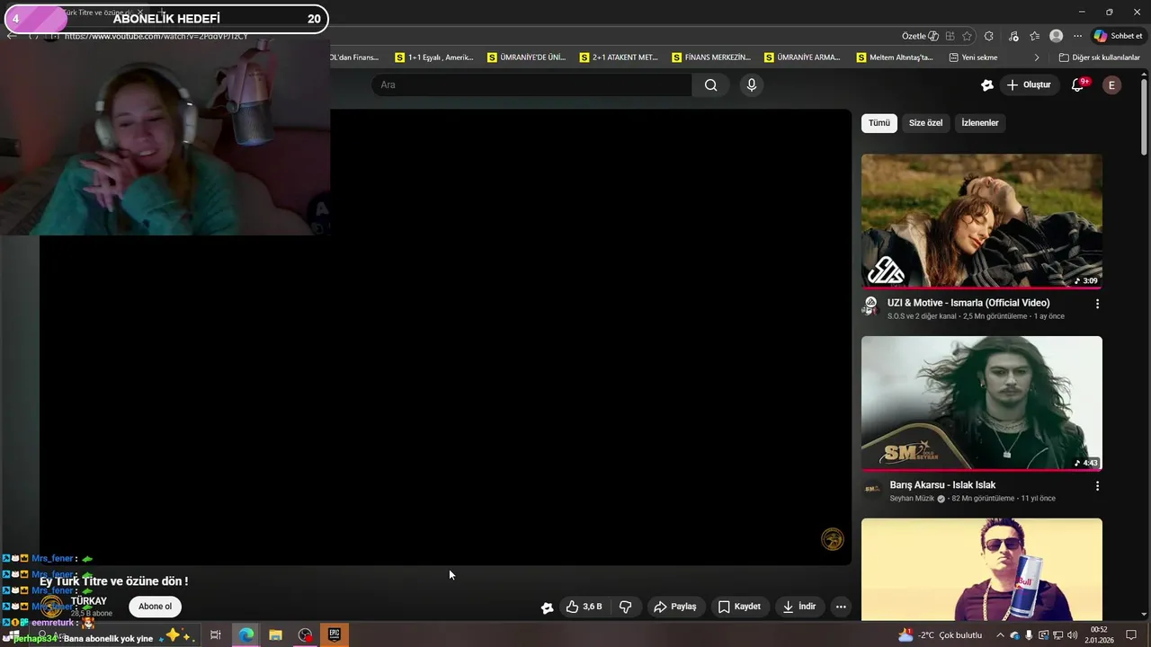1151x647 pixels.
Task: Open the 'Yeni sekme' bookmark
Action: pyautogui.click(x=974, y=58)
